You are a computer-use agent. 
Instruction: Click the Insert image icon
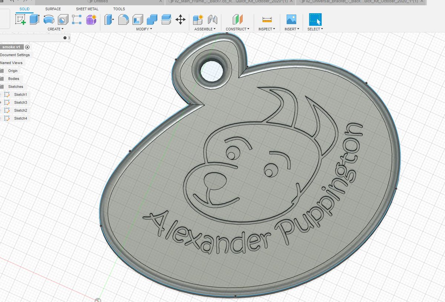(291, 20)
